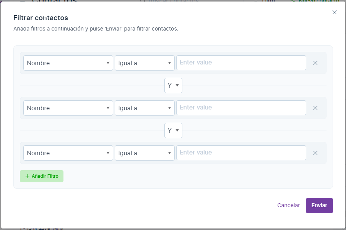The width and height of the screenshot is (346, 230).
Task: Close the Filtrar contactos dialog
Action: coord(335,12)
